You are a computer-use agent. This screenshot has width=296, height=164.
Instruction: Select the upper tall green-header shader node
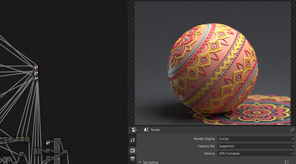pos(57,146)
